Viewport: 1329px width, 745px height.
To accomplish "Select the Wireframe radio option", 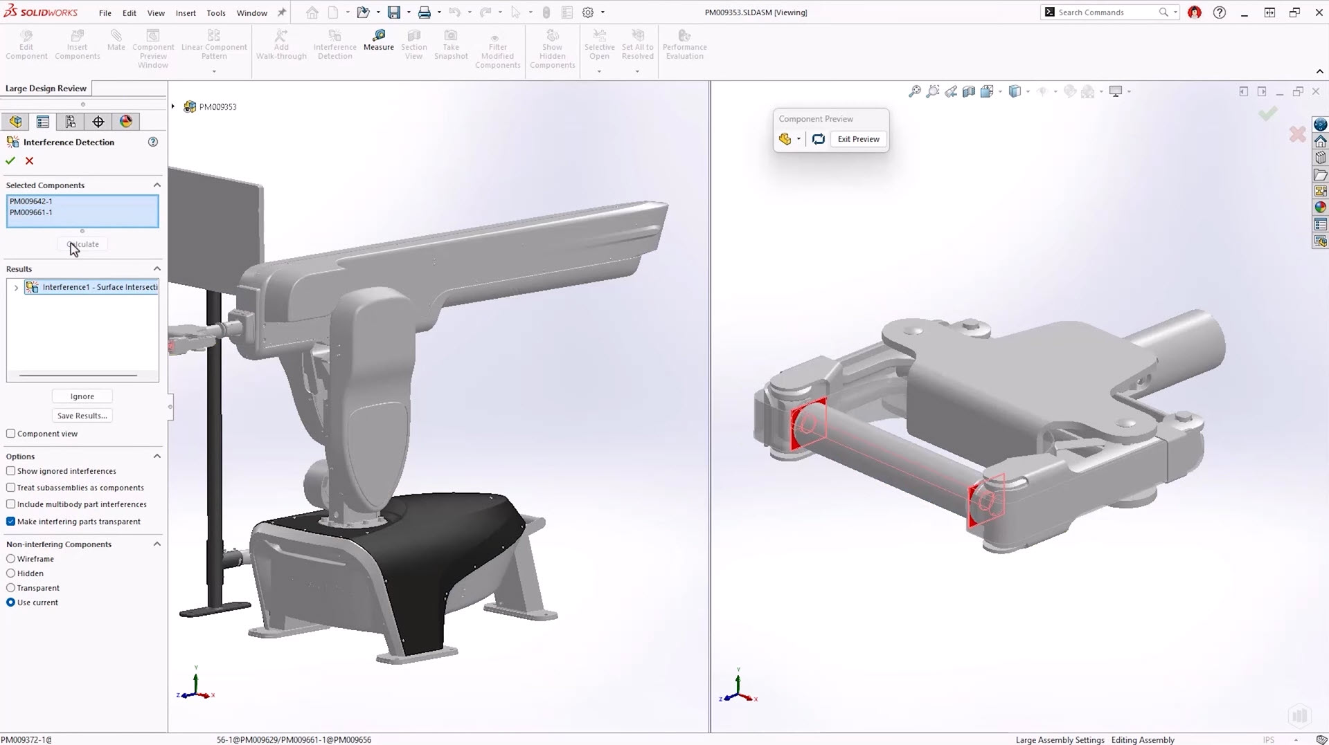I will click(11, 559).
